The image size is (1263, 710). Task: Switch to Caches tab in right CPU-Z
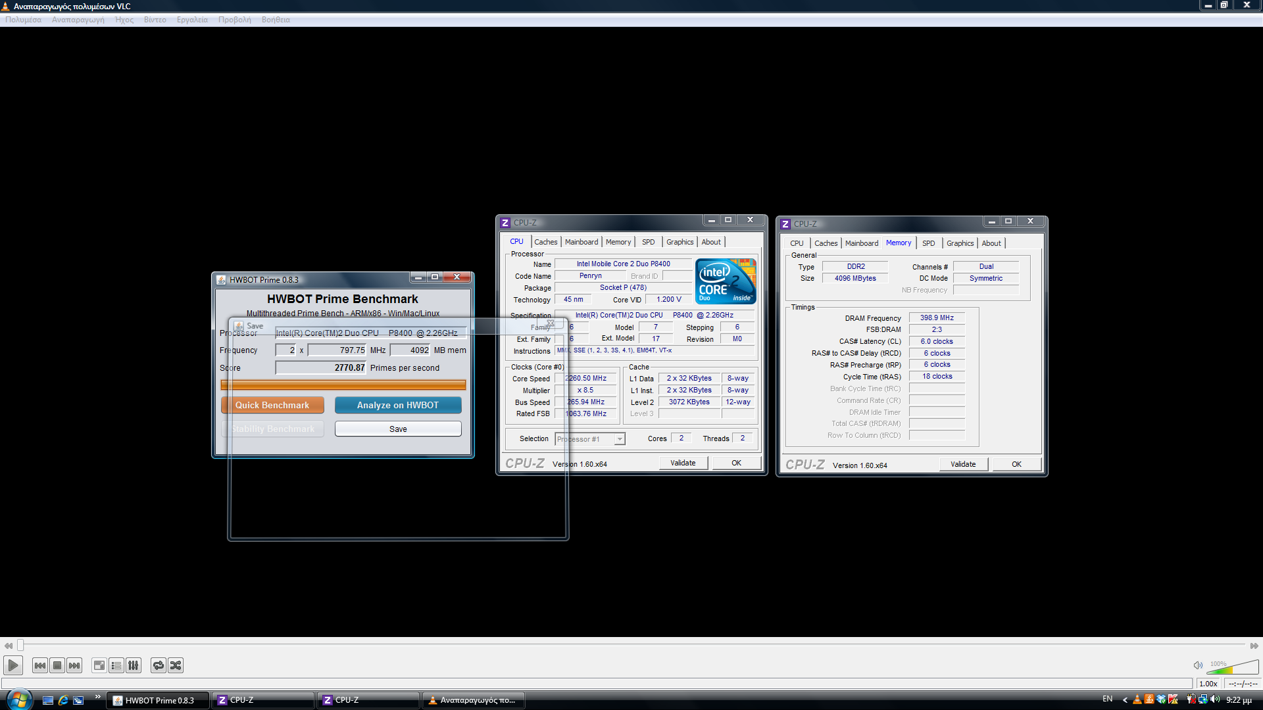(826, 243)
